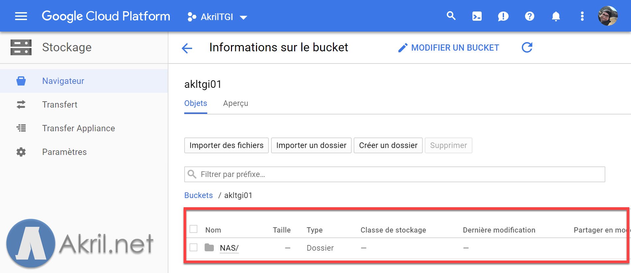631x273 pixels.
Task: Click the Stockage heading
Action: tap(67, 47)
